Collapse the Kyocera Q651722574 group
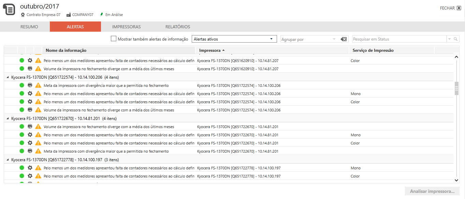Screen dimensions: 465x199 coord(8,77)
